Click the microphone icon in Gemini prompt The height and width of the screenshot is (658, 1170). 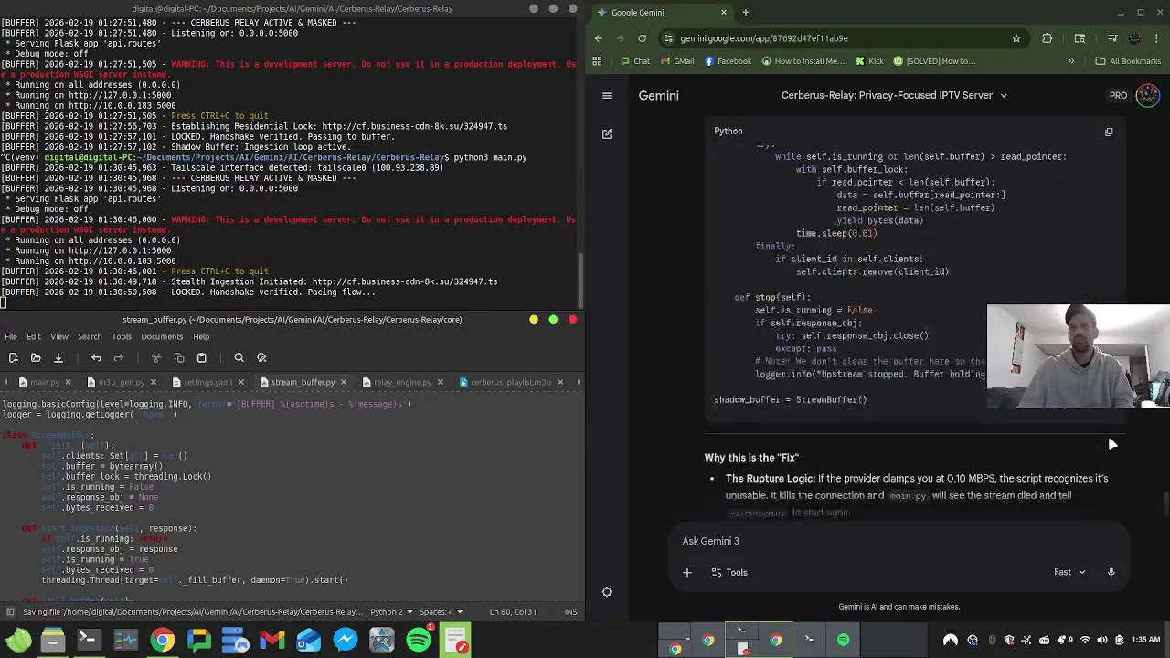(1111, 572)
